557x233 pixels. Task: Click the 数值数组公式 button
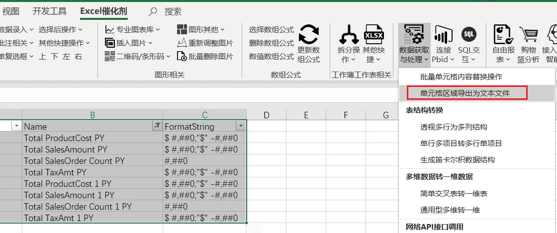pyautogui.click(x=272, y=57)
